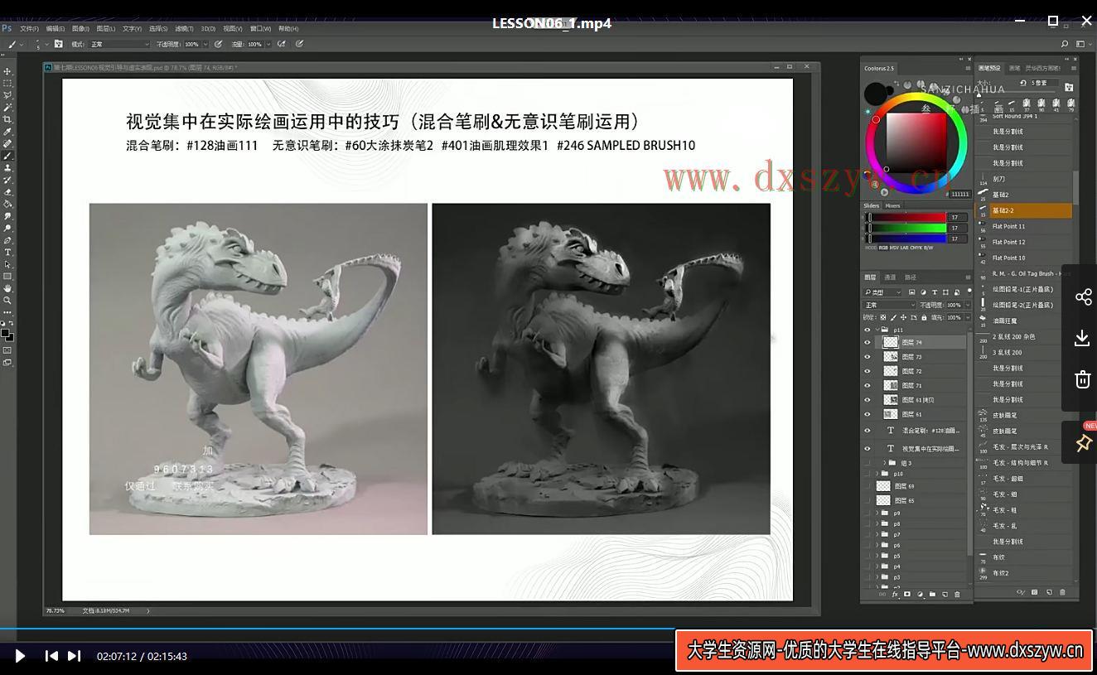Open the 滤镜 menu
Screen dimensions: 1097x675
coord(183,28)
